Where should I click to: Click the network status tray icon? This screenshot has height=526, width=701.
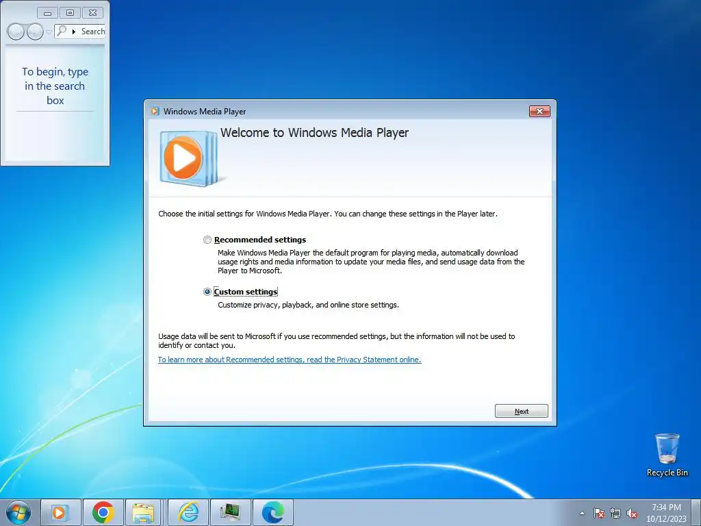(x=615, y=513)
